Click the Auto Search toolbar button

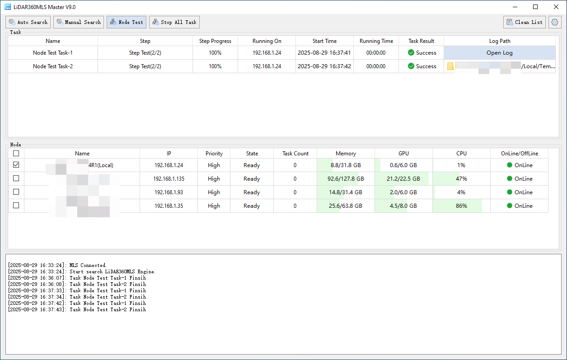pos(28,22)
